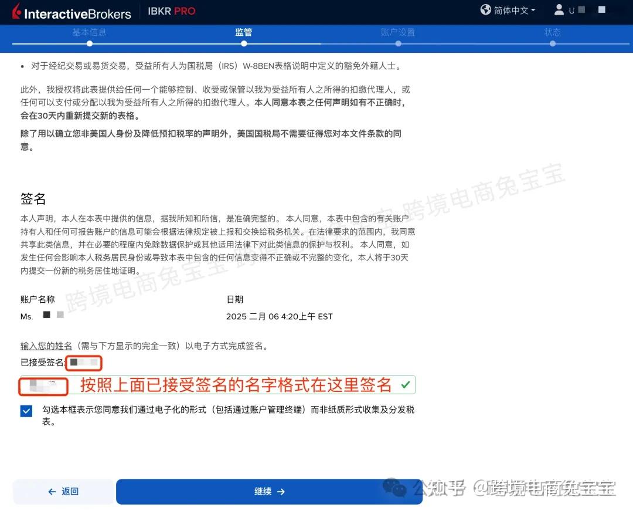Click the IBKR PRO label
Viewport: 633px width, 514px height.
tap(171, 11)
